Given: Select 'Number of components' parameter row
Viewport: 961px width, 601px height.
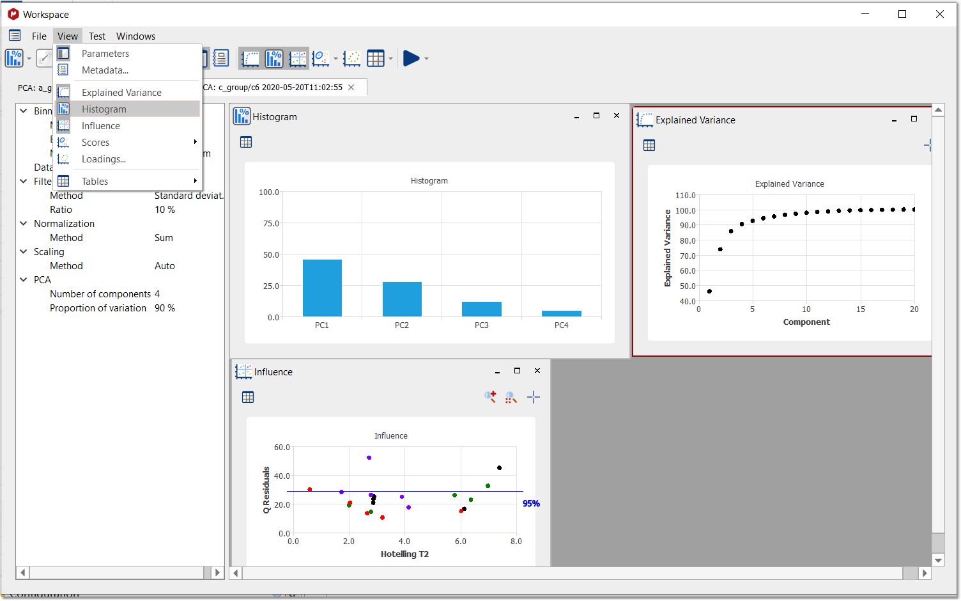Looking at the screenshot, I should click(x=120, y=294).
